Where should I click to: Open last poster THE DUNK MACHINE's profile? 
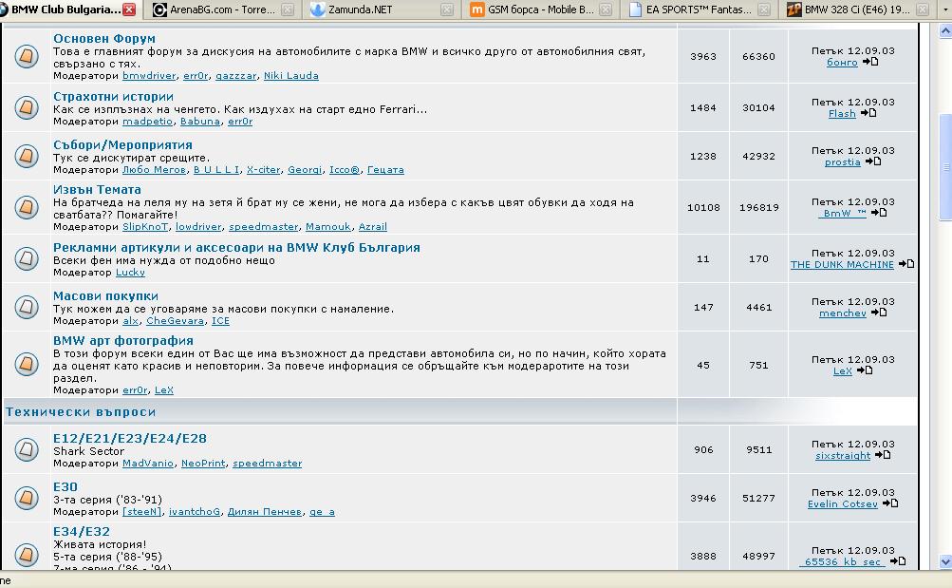click(x=842, y=265)
